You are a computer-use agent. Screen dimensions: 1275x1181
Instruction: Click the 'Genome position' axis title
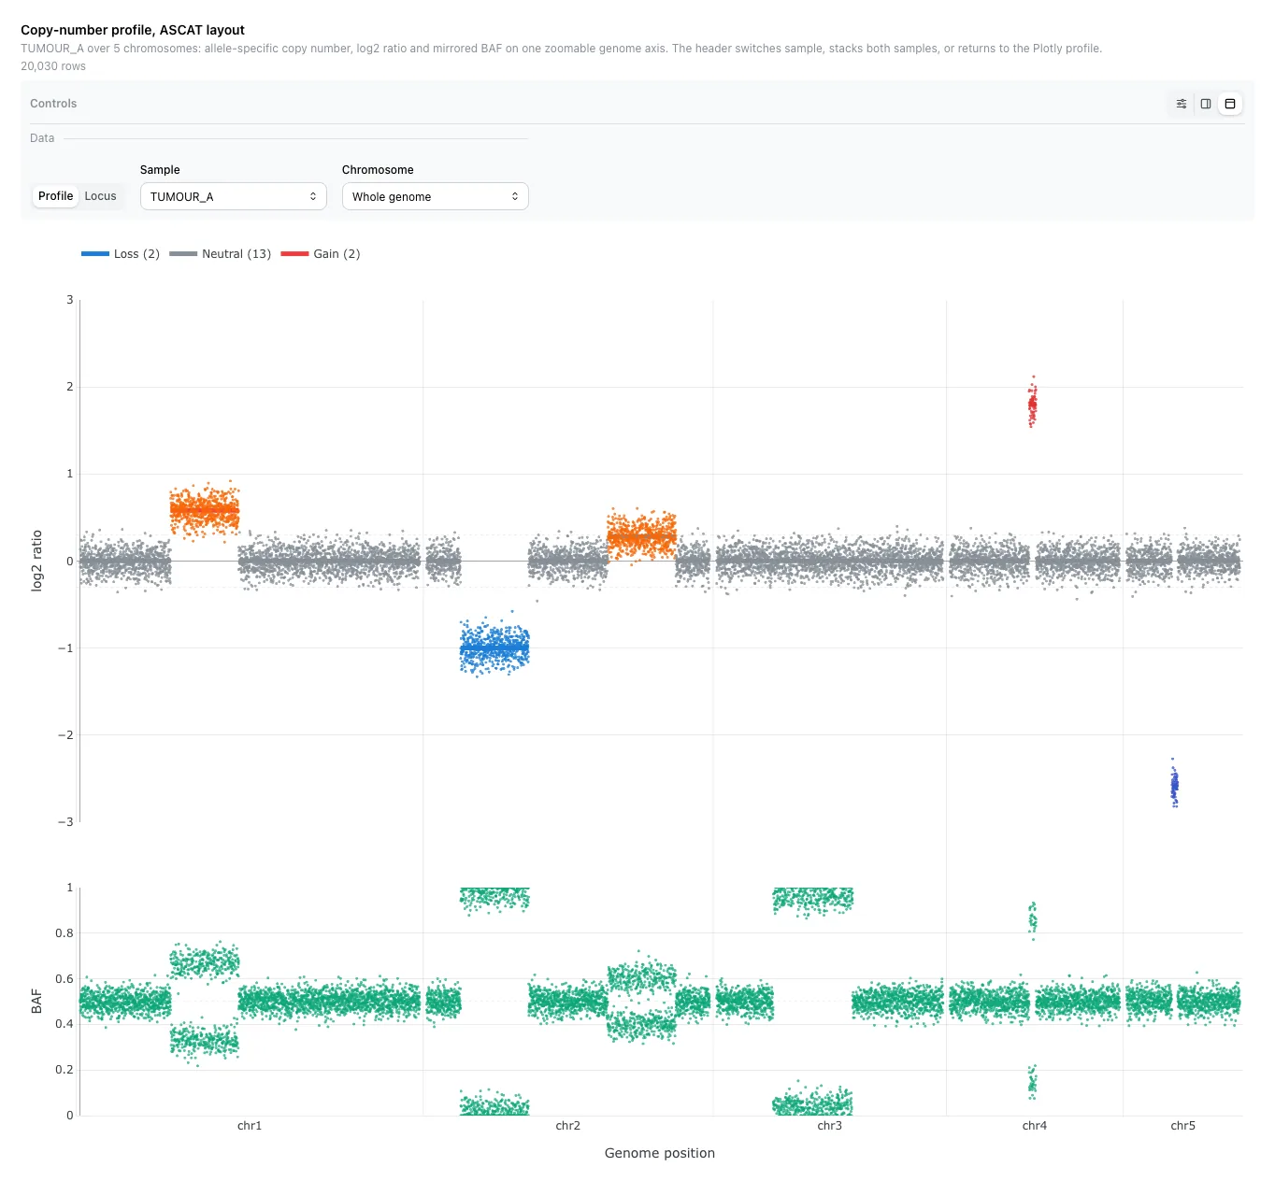click(660, 1153)
